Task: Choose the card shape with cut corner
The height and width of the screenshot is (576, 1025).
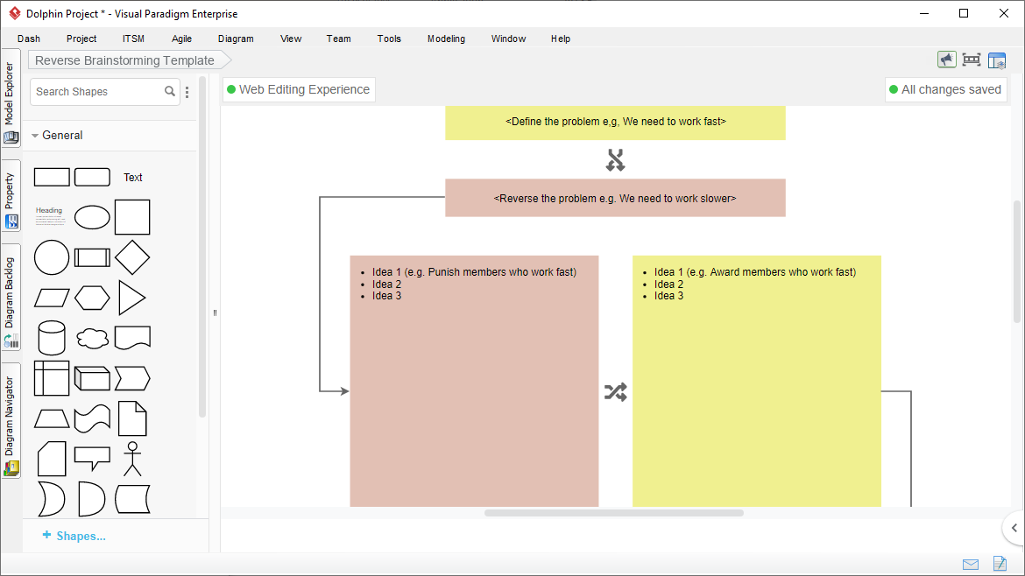Action: tap(52, 459)
